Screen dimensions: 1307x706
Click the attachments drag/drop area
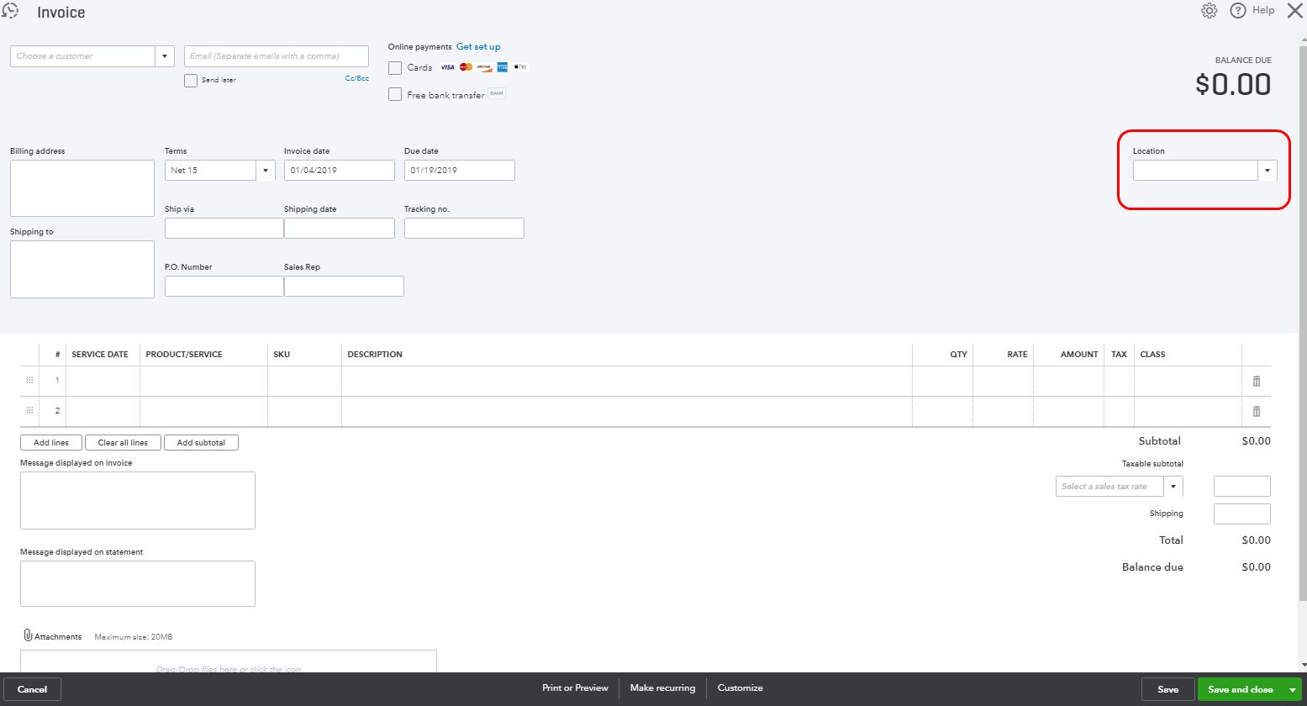pos(229,661)
